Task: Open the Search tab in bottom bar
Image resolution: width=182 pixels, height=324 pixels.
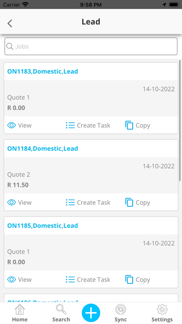Action: [x=61, y=313]
